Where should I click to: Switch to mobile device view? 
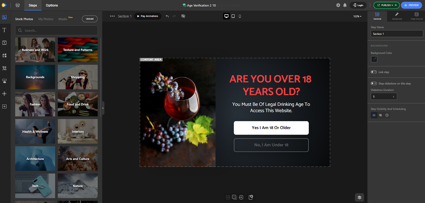(240, 16)
